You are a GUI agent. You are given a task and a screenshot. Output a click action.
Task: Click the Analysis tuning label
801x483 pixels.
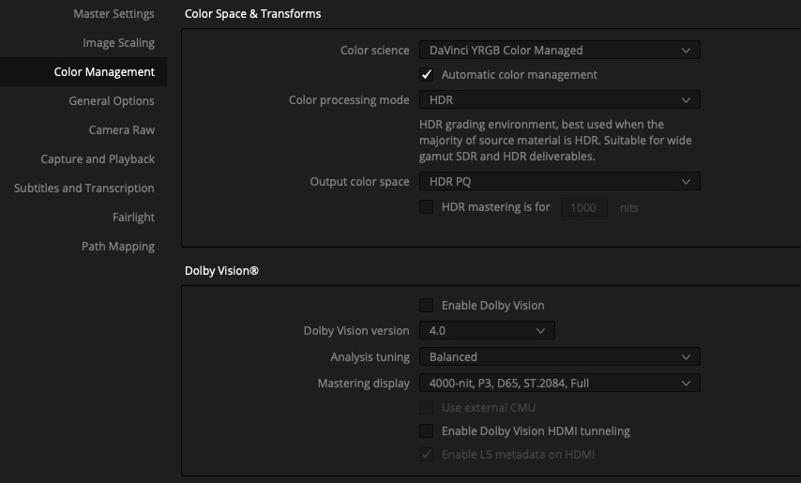[370, 356]
